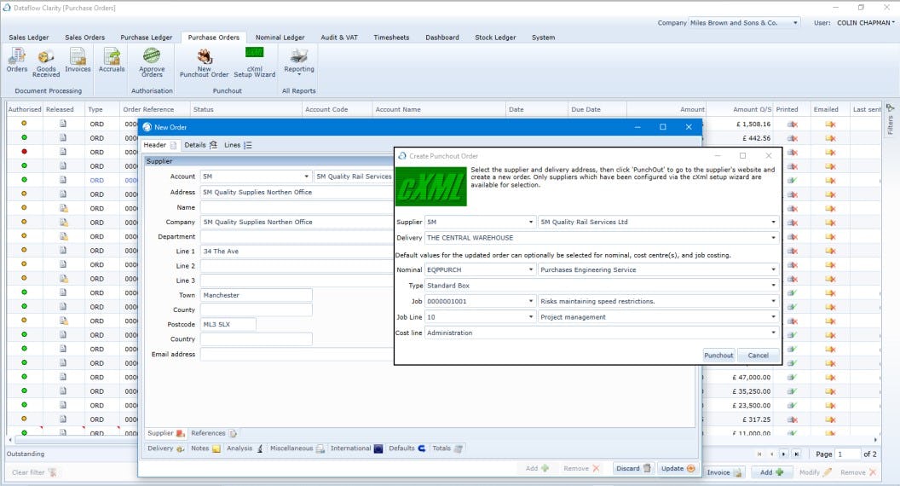The width and height of the screenshot is (900, 486).
Task: Open Goods Received icon
Action: pyautogui.click(x=46, y=62)
